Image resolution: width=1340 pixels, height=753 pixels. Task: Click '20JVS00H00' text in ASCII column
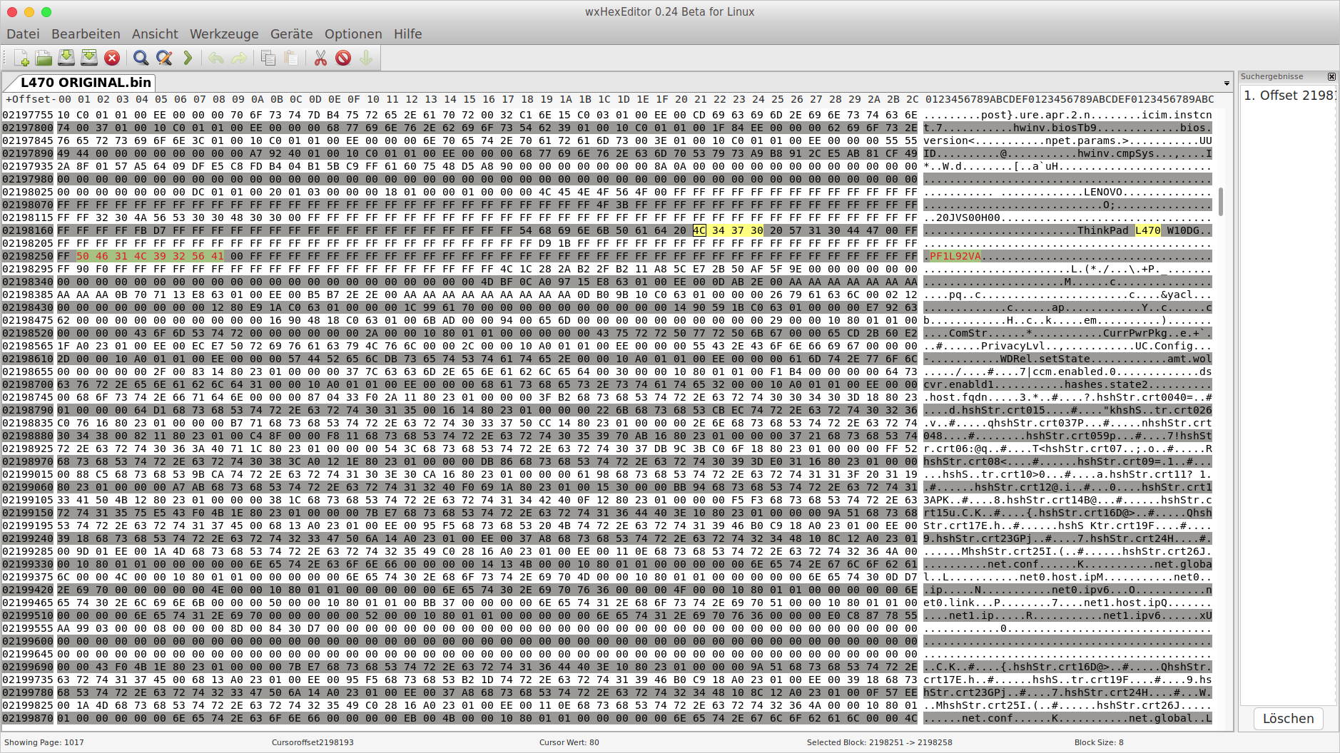coord(968,217)
